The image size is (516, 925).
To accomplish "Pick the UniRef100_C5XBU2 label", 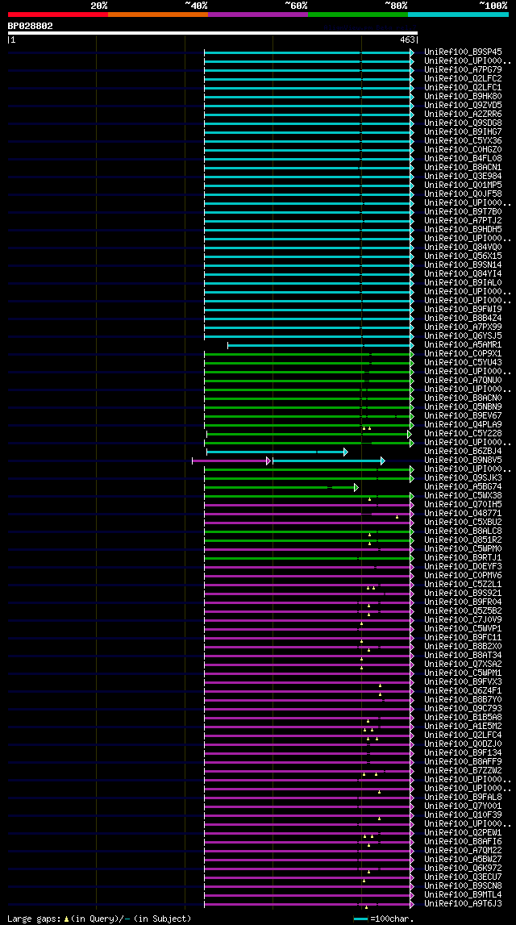I will point(463,522).
